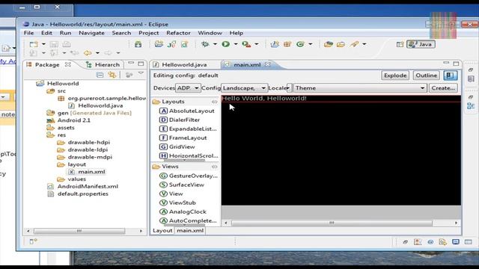Open the Run dropdown arrow
479x269 pixels.
(x=236, y=44)
